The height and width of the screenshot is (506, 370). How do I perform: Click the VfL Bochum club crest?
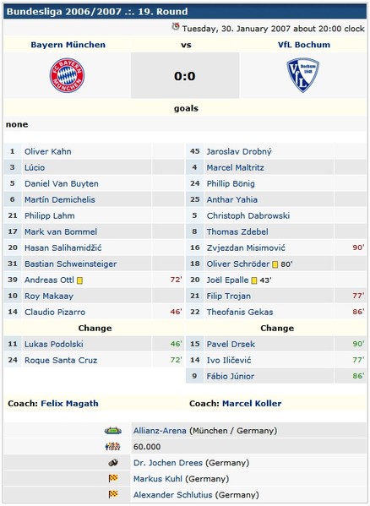click(x=303, y=75)
